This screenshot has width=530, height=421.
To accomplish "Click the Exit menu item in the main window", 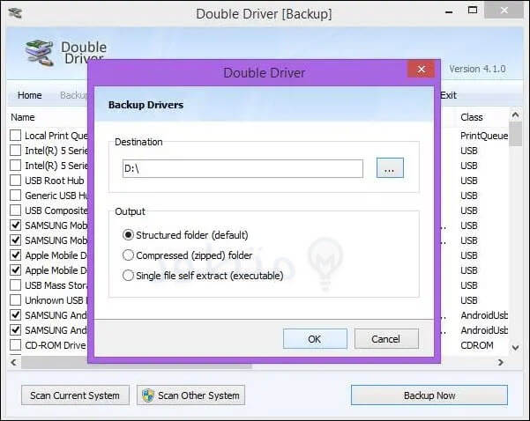I will click(449, 95).
